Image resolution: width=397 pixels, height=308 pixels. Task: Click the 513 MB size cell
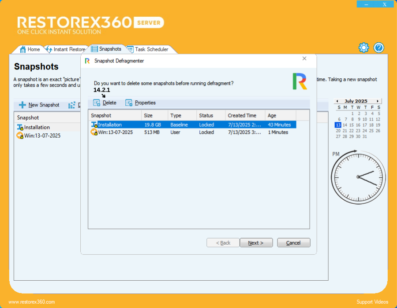point(152,132)
